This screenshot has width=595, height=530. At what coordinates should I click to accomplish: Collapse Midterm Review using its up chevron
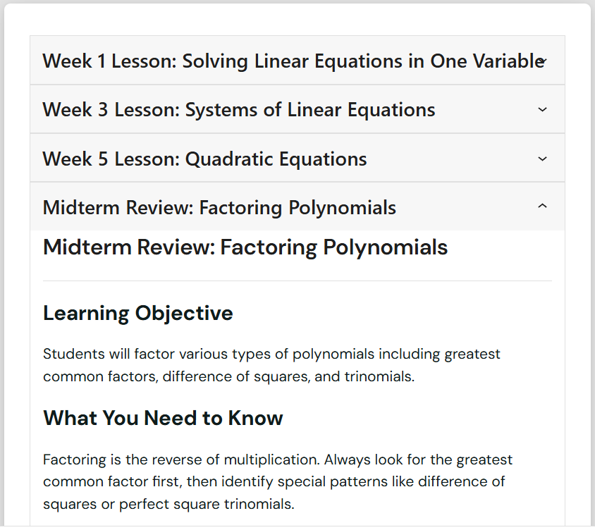pyautogui.click(x=542, y=207)
